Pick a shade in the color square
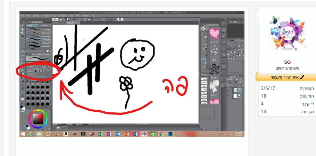 [38, 119]
